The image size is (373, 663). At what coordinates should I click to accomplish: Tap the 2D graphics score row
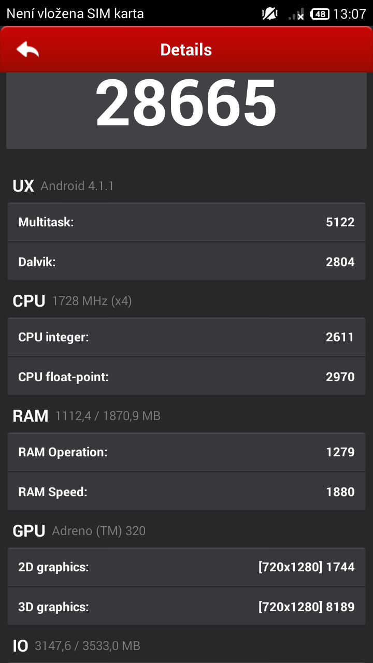187,567
